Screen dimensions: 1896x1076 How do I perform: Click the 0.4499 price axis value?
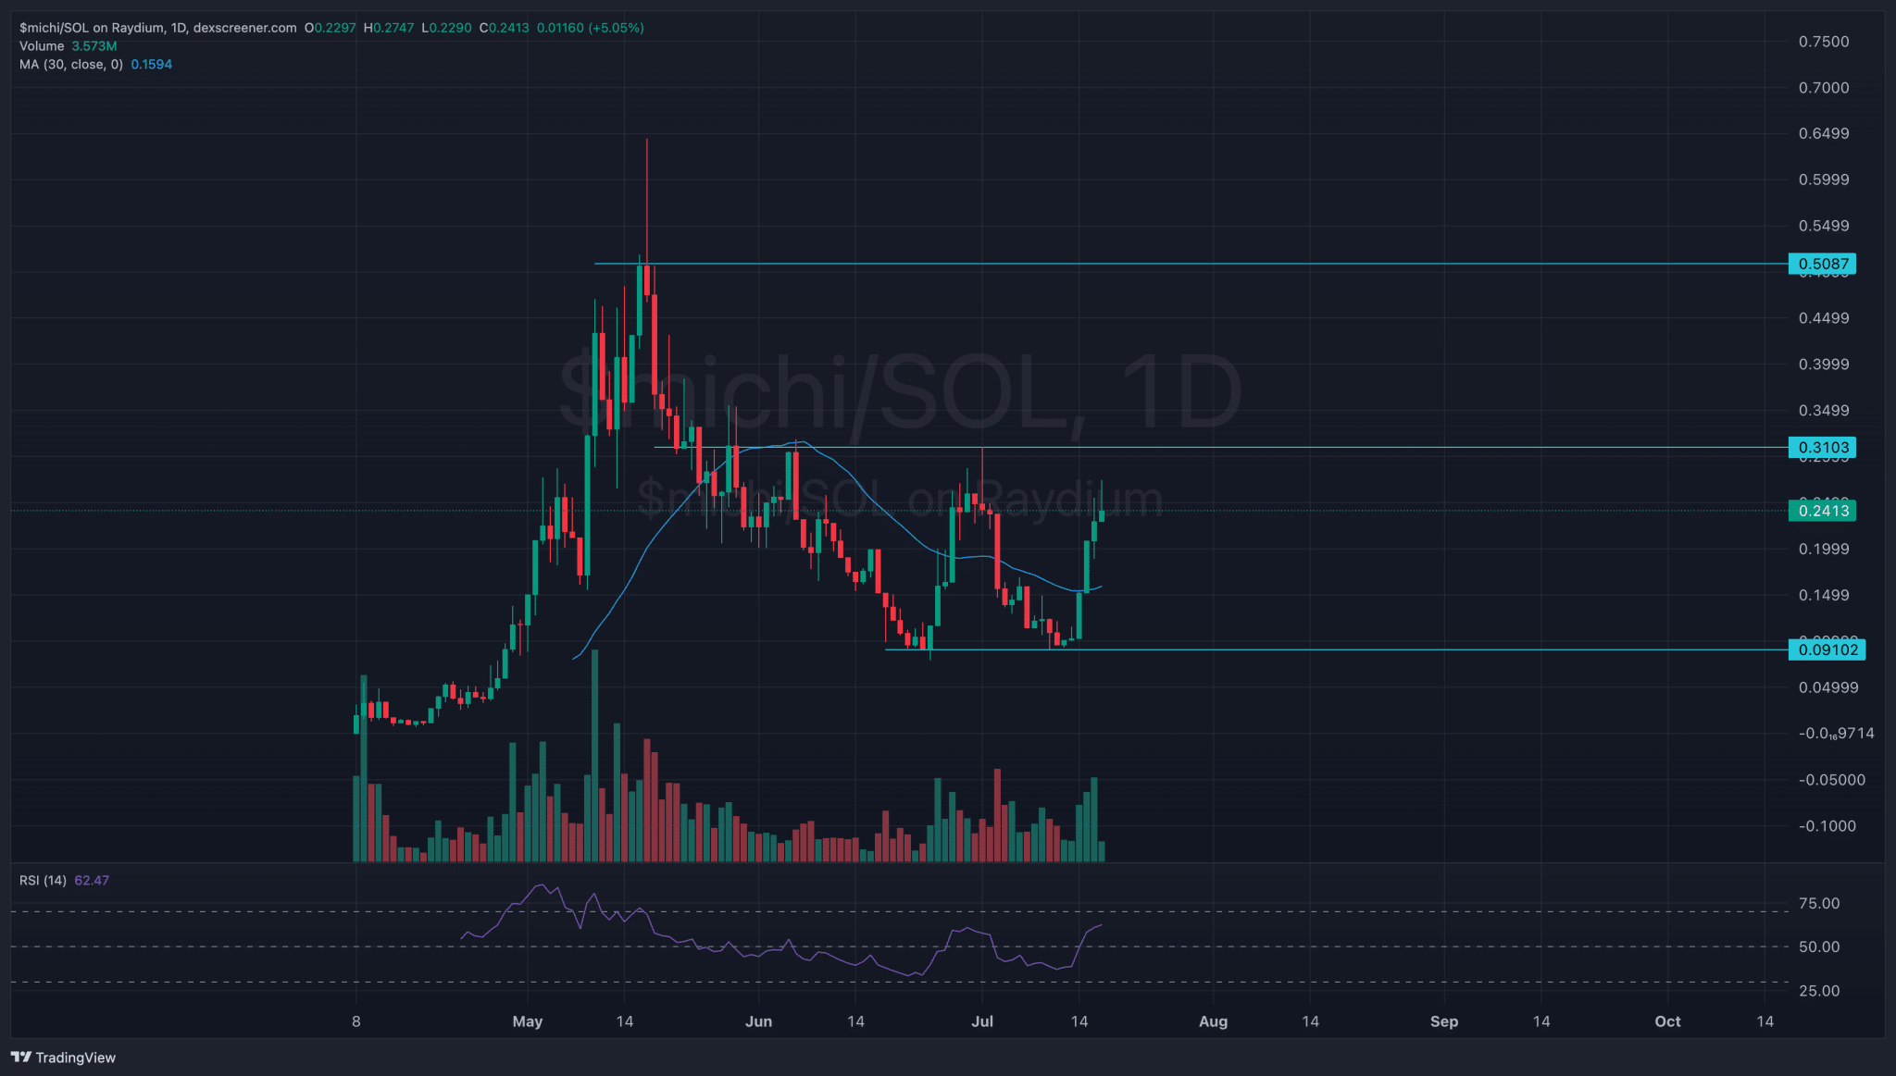tap(1824, 318)
